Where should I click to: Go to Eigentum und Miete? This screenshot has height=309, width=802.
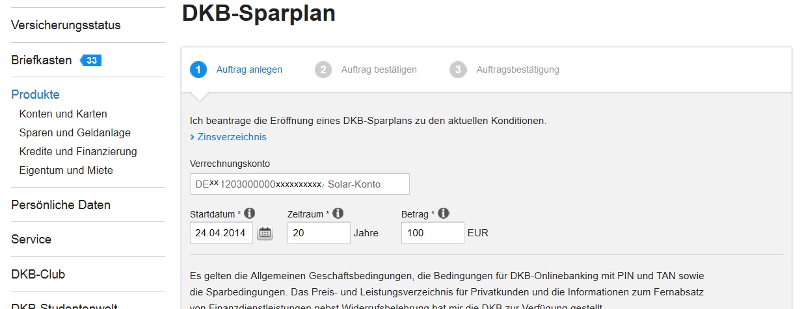coord(66,170)
